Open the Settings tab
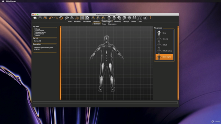 click(126, 21)
